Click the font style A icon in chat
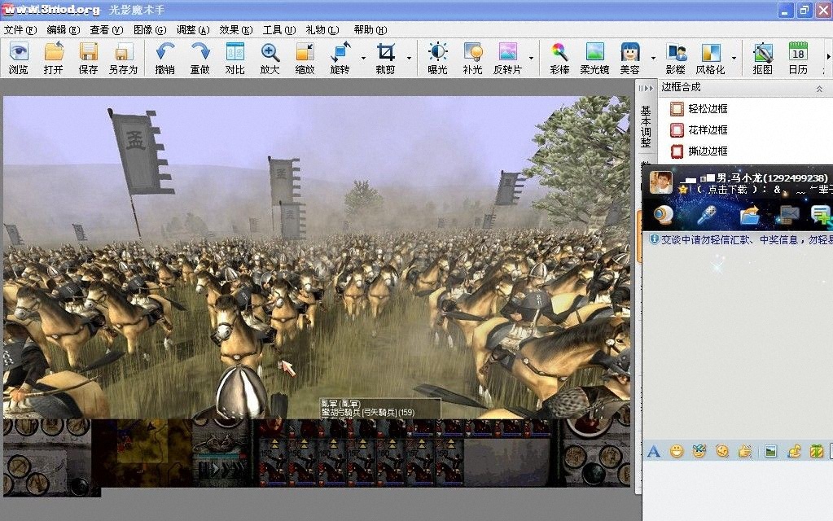Image resolution: width=833 pixels, height=521 pixels. pos(653,450)
